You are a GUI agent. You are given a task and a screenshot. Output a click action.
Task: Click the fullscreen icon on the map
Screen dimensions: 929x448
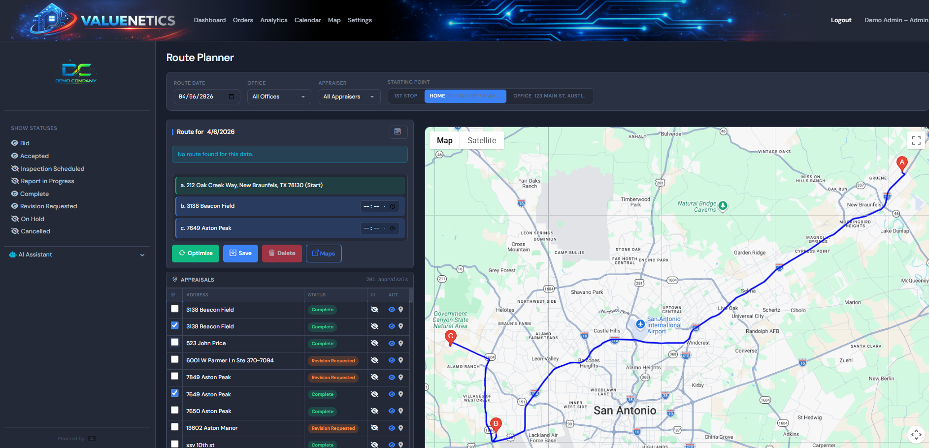tap(917, 140)
